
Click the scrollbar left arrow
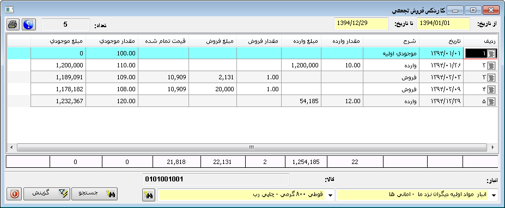(x=11, y=147)
